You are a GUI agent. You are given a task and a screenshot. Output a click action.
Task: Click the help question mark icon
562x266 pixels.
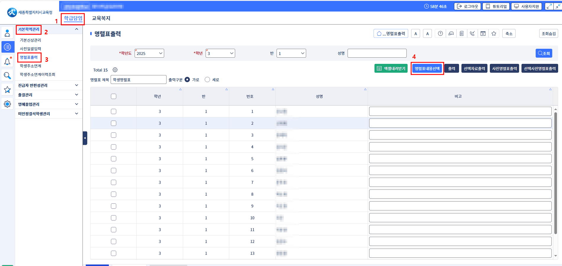click(x=440, y=34)
